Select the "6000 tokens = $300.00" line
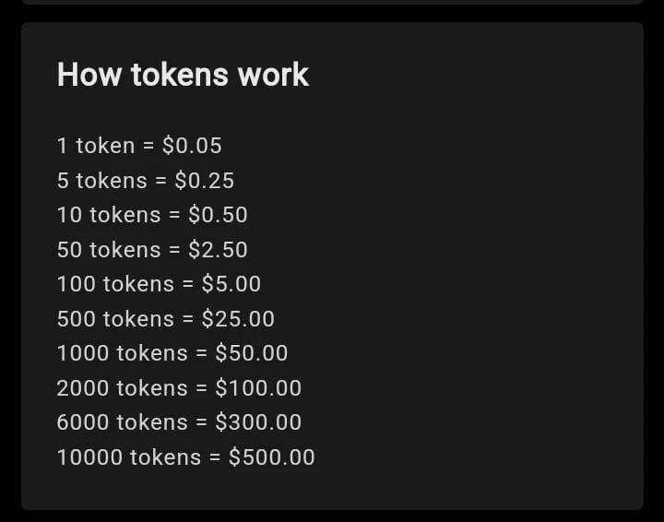 (179, 422)
